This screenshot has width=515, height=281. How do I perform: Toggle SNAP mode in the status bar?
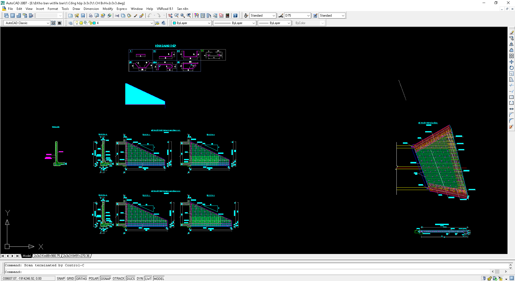point(61,279)
